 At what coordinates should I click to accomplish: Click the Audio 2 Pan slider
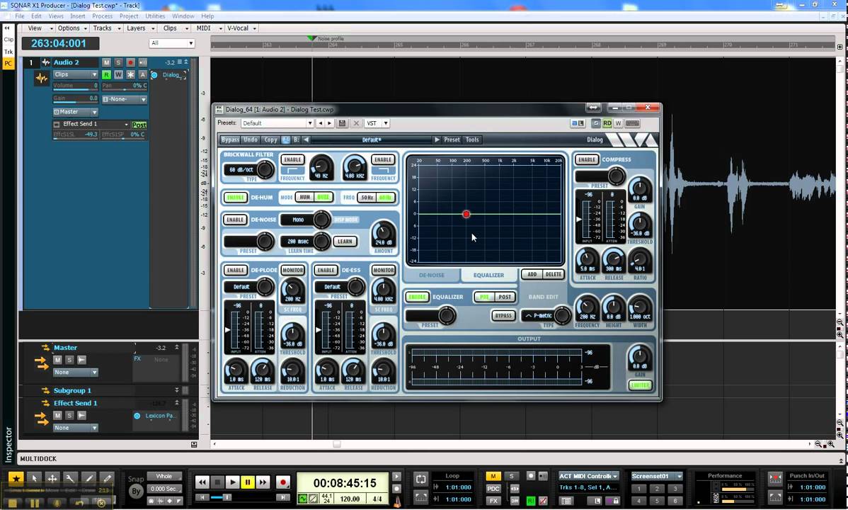coord(125,86)
